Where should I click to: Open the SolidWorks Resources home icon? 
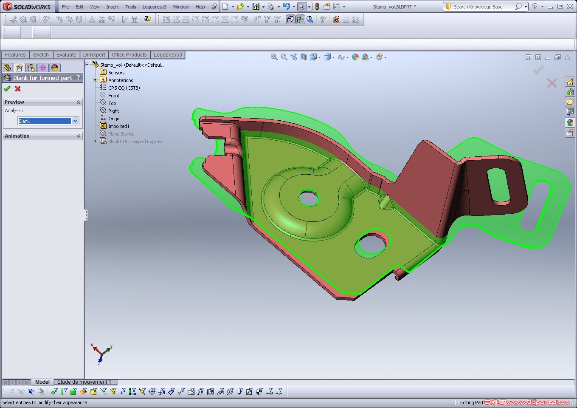(x=570, y=82)
